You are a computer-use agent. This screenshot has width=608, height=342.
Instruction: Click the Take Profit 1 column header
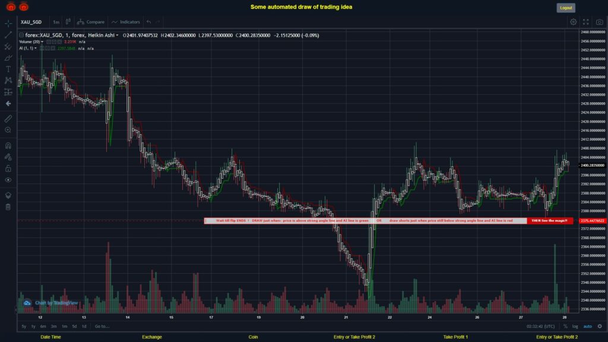pyautogui.click(x=455, y=337)
